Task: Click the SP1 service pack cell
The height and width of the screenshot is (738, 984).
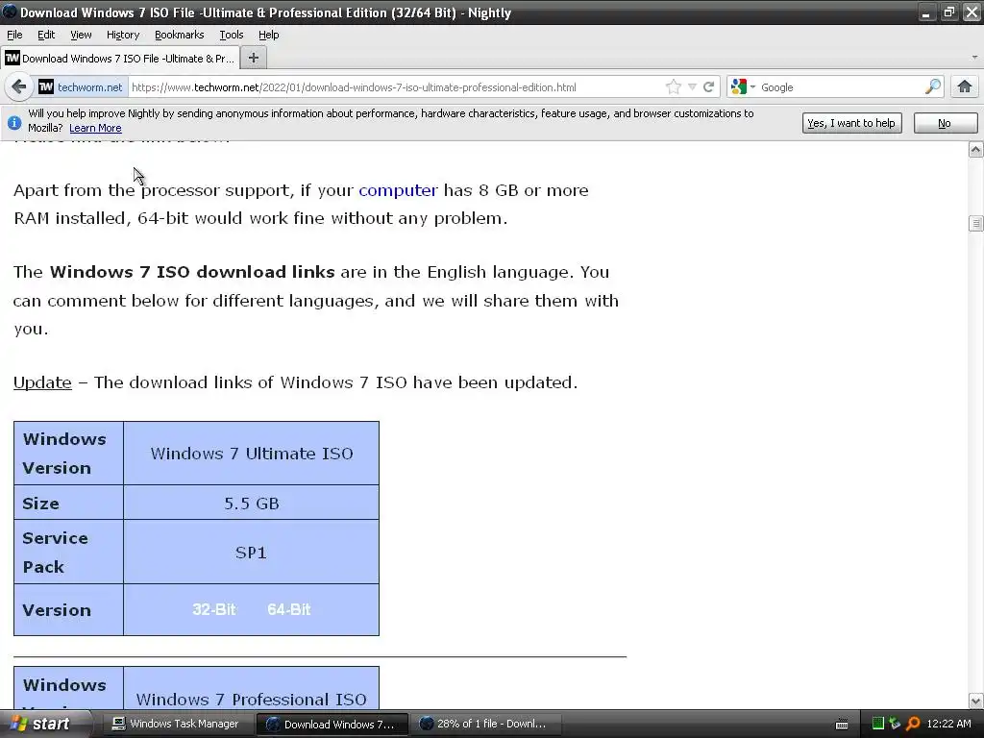Action: pos(251,553)
